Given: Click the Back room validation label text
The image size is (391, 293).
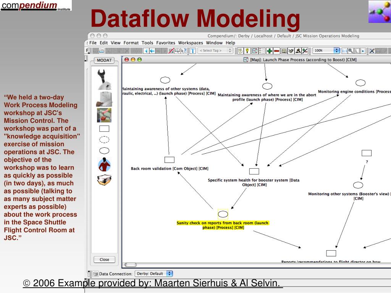Looking at the screenshot, I should coord(170,168).
